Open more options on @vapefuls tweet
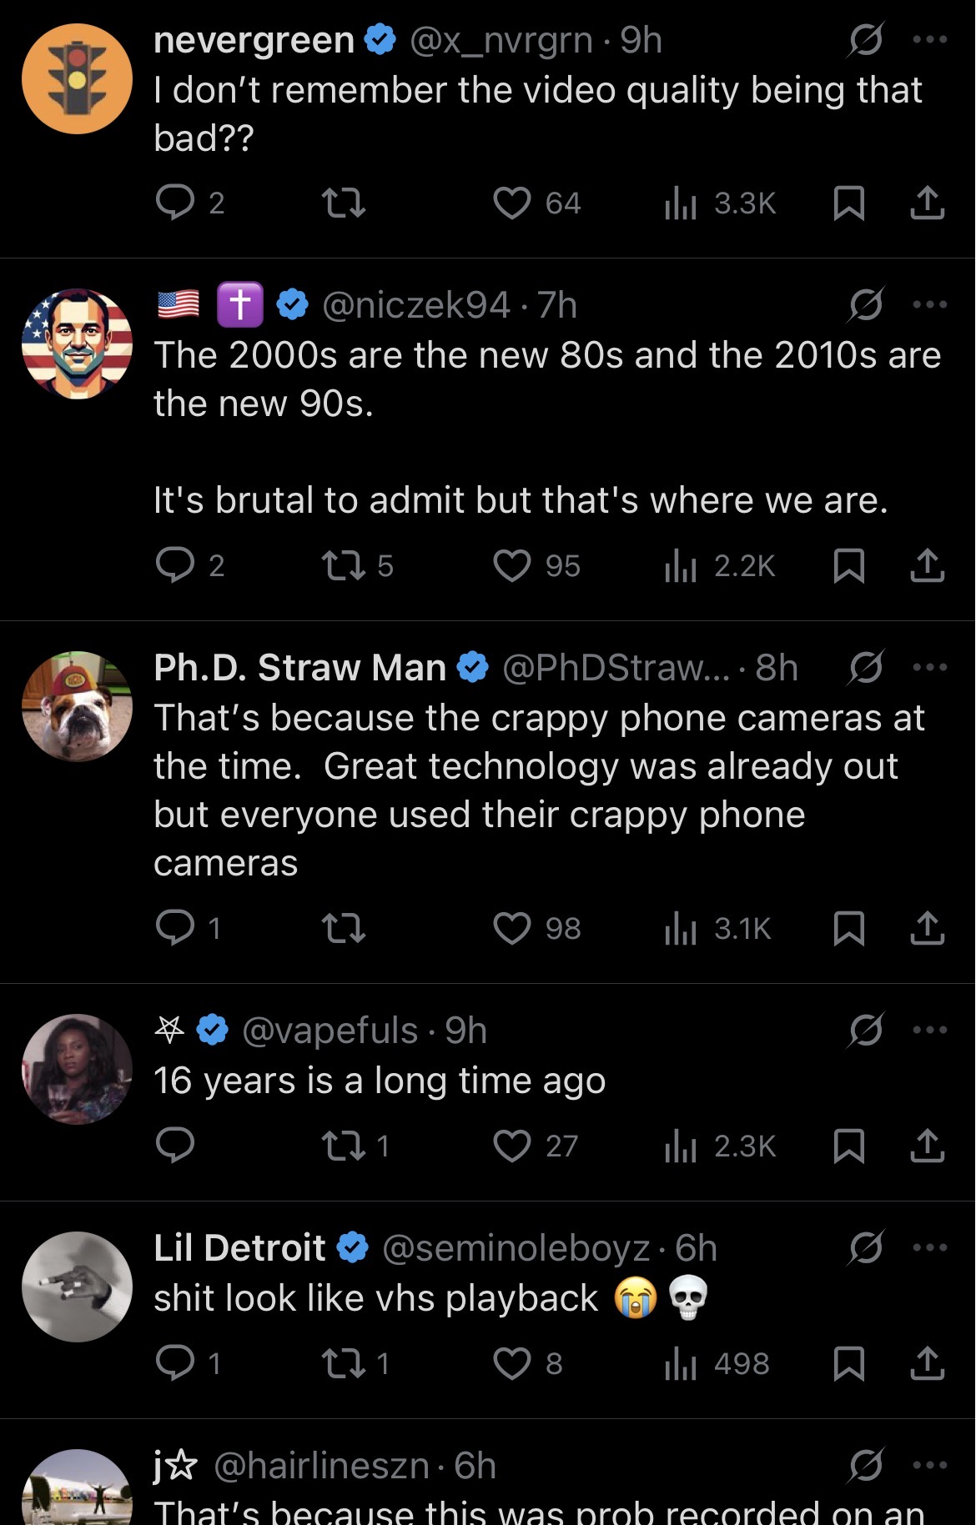This screenshot has height=1525, width=976. (x=930, y=1031)
